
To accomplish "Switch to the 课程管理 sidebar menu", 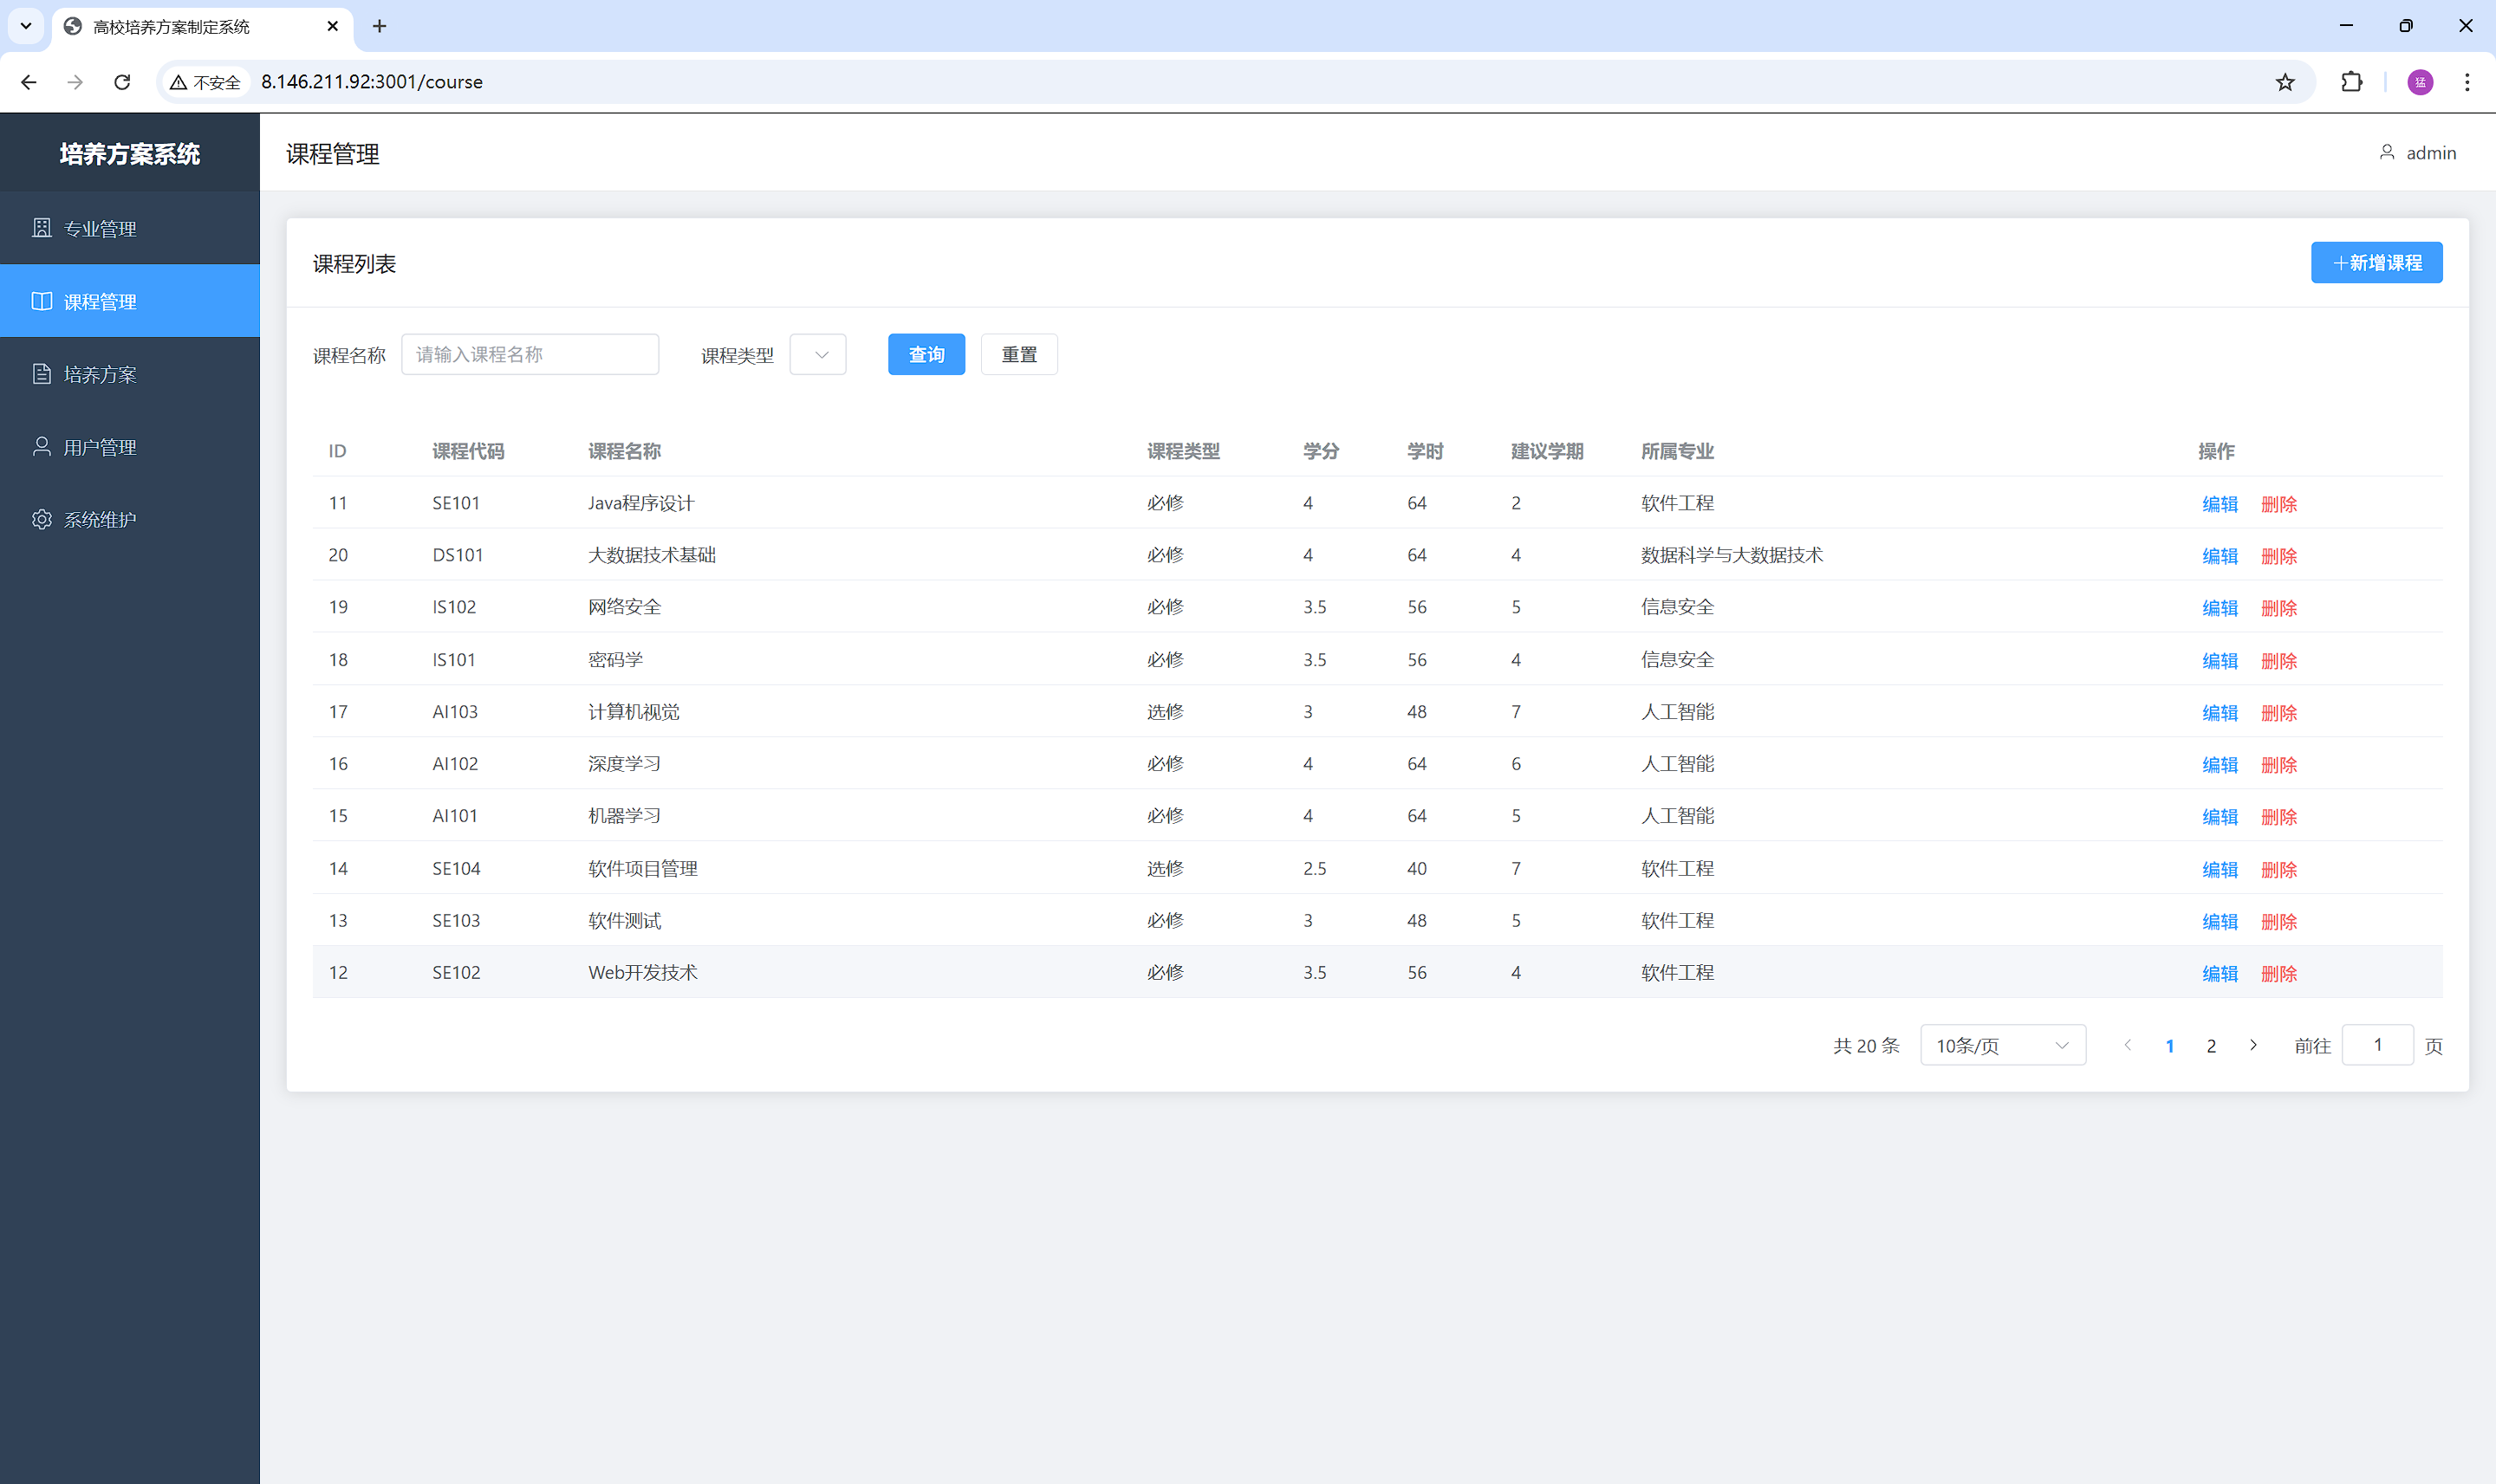I will tap(130, 301).
